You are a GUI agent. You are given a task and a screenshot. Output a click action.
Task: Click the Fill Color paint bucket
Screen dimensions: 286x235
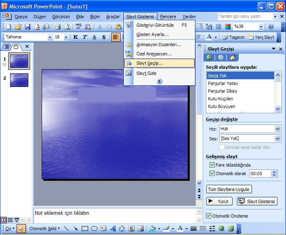(x=153, y=229)
